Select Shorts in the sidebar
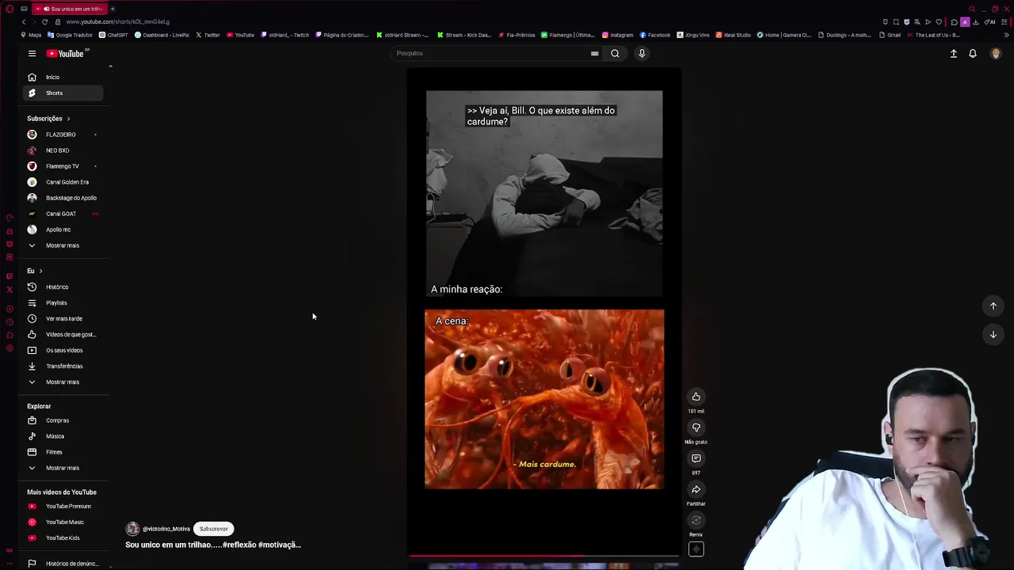The image size is (1014, 570). [63, 93]
